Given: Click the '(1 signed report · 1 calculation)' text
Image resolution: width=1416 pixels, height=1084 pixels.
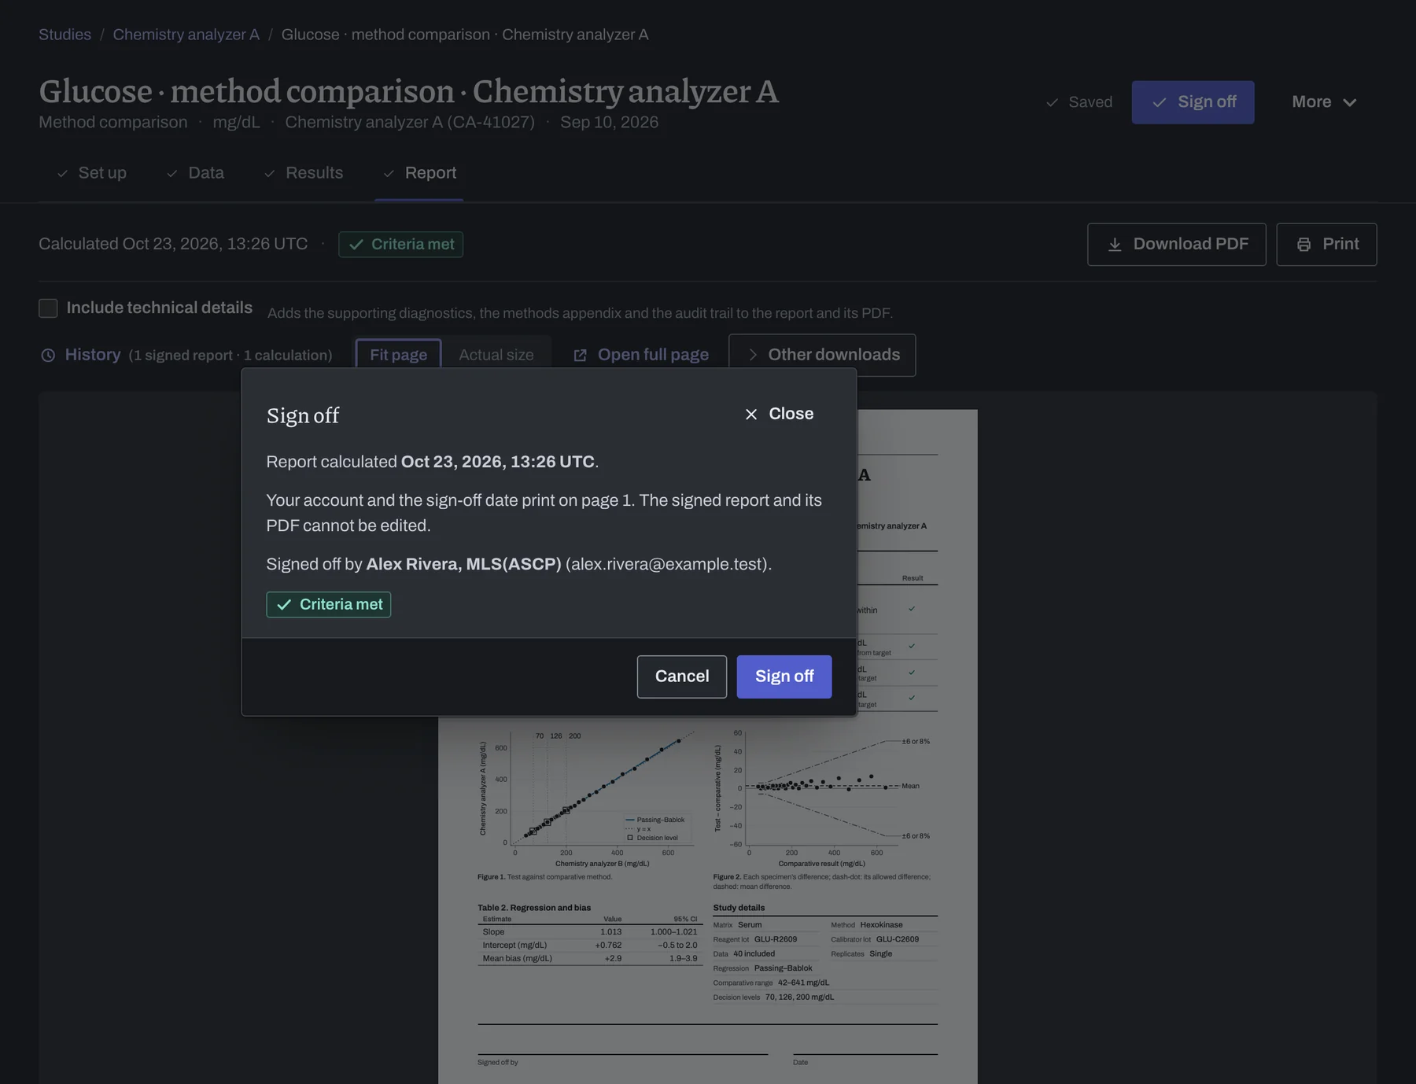Looking at the screenshot, I should coord(230,356).
